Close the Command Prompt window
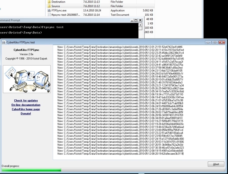 140,20
